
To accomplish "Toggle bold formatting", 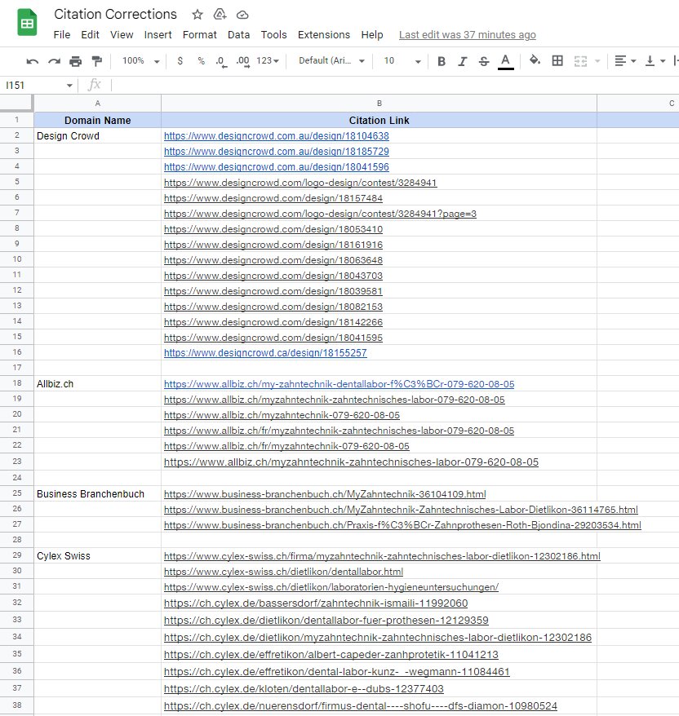I will click(442, 61).
